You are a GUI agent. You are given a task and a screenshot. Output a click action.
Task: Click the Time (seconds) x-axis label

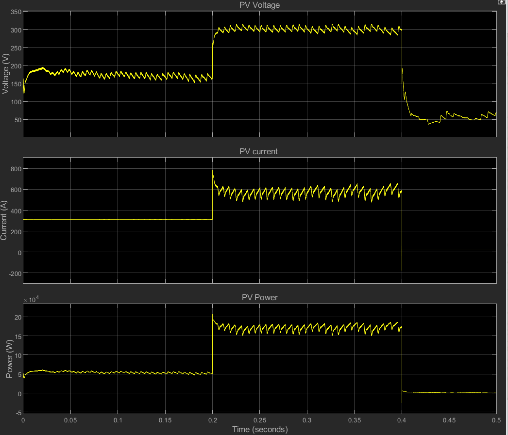(x=260, y=429)
